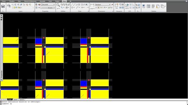Select the Text tool in Draw panel
The width and height of the screenshot is (188, 105).
tap(87, 5)
